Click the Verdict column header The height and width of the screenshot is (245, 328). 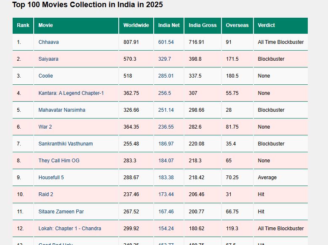pyautogui.click(x=266, y=25)
